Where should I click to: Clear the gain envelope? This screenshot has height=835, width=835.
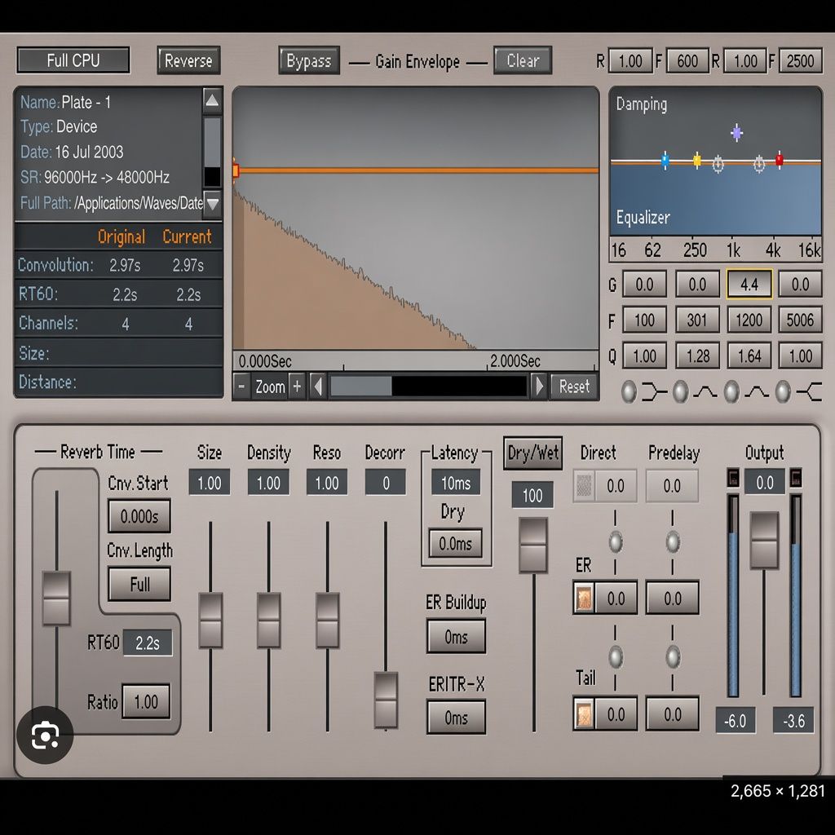tap(523, 60)
